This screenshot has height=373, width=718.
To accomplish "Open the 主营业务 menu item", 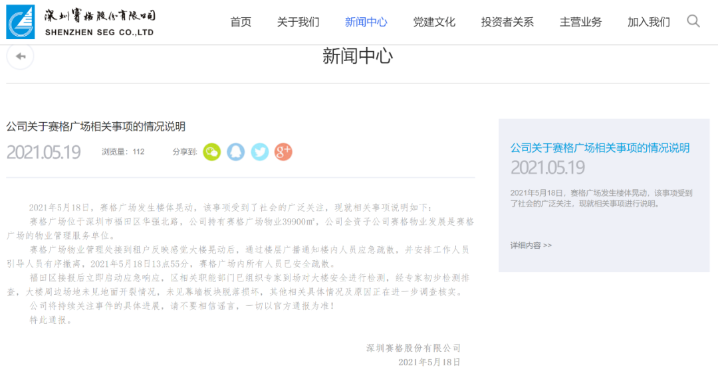I will pos(580,22).
